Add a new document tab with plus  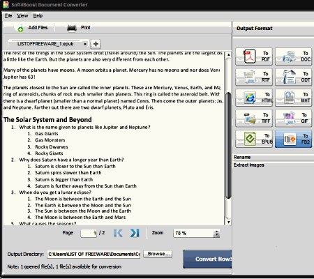pyautogui.click(x=96, y=44)
